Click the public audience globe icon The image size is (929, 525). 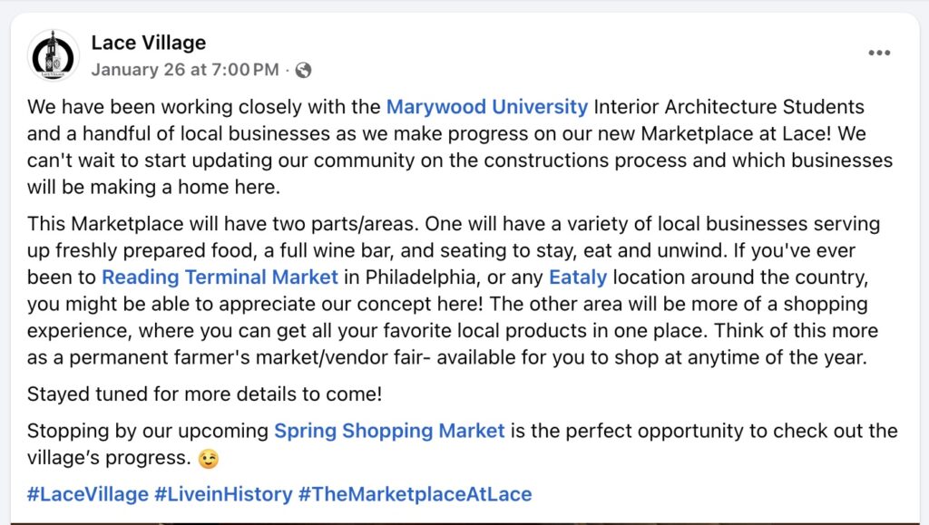[304, 70]
